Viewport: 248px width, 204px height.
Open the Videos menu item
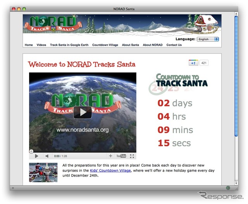point(41,45)
